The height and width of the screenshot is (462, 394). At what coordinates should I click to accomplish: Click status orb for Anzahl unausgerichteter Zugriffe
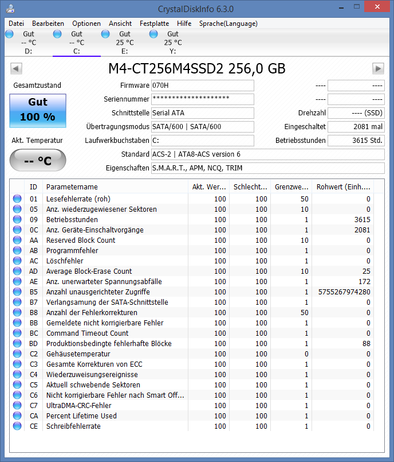pyautogui.click(x=17, y=292)
